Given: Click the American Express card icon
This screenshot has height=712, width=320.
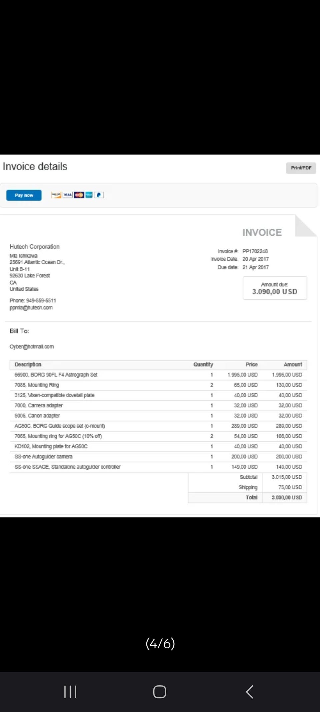Looking at the screenshot, I should pyautogui.click(x=89, y=195).
